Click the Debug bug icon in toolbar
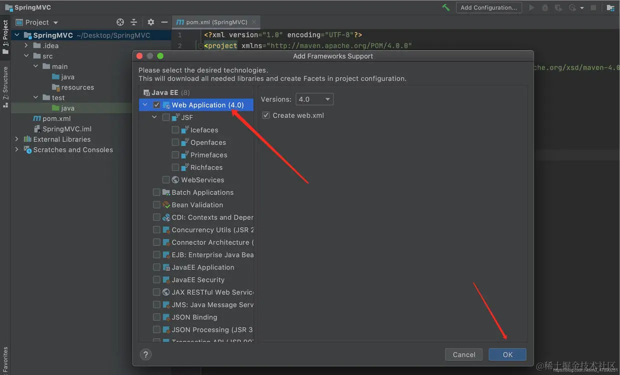Image resolution: width=620 pixels, height=375 pixels. pyautogui.click(x=545, y=7)
